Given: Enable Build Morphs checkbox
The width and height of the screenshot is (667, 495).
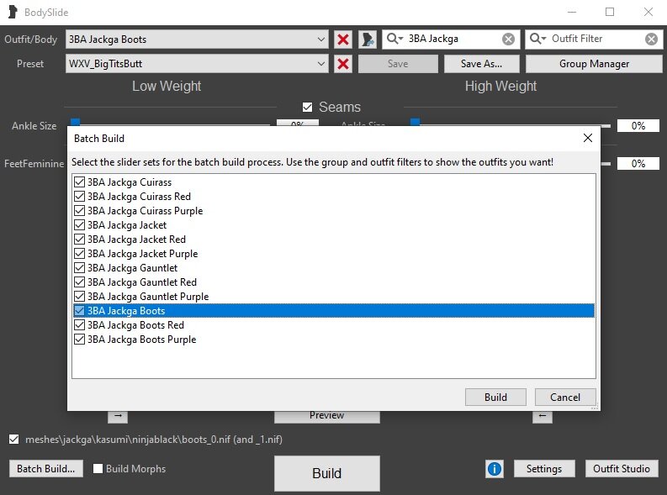Looking at the screenshot, I should (x=98, y=469).
